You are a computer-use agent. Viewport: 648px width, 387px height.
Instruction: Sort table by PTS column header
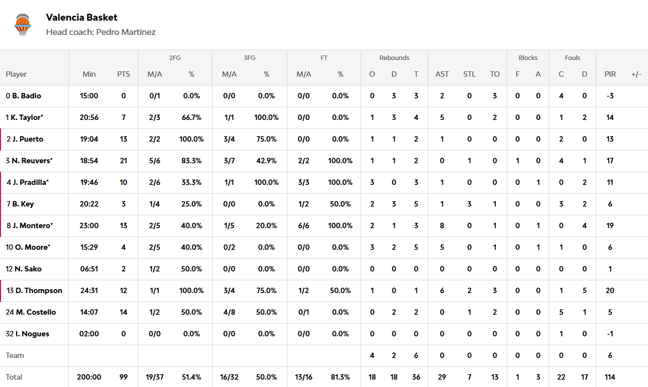[123, 74]
